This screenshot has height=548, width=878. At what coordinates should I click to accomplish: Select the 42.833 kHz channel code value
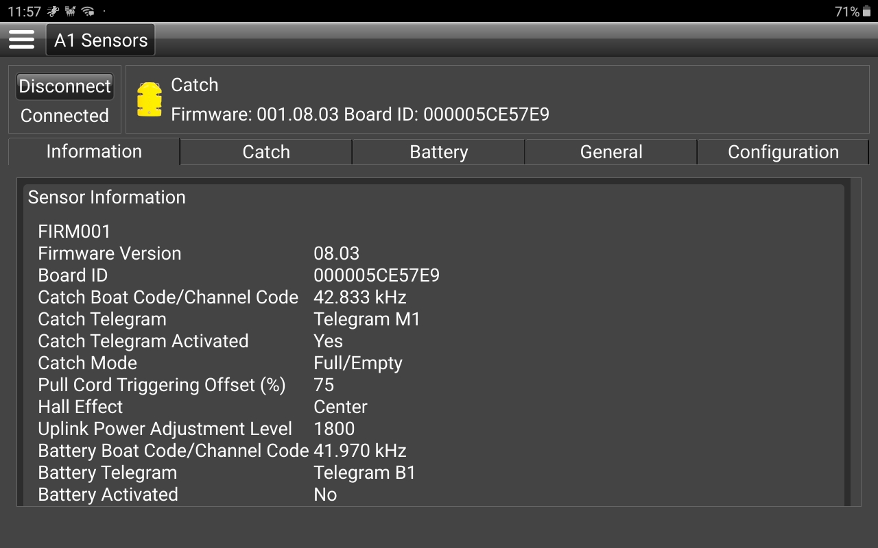tap(359, 297)
